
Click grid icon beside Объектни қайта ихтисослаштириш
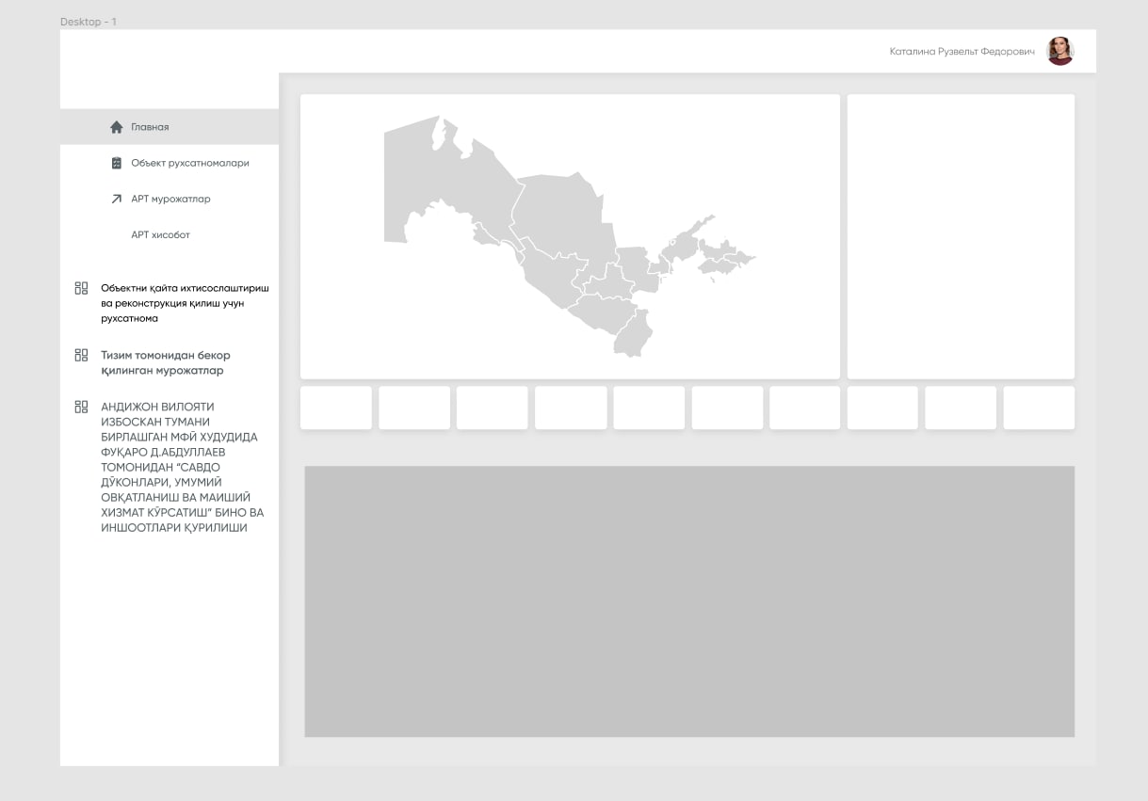pyautogui.click(x=81, y=288)
